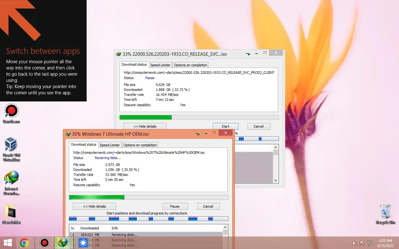Open the Action Center flag icon
Image resolution: width=399 pixels, height=249 pixels.
pos(362,243)
